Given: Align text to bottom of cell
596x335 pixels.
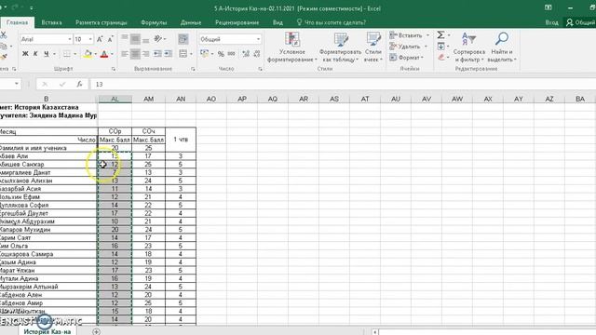Looking at the screenshot, I should [145, 39].
